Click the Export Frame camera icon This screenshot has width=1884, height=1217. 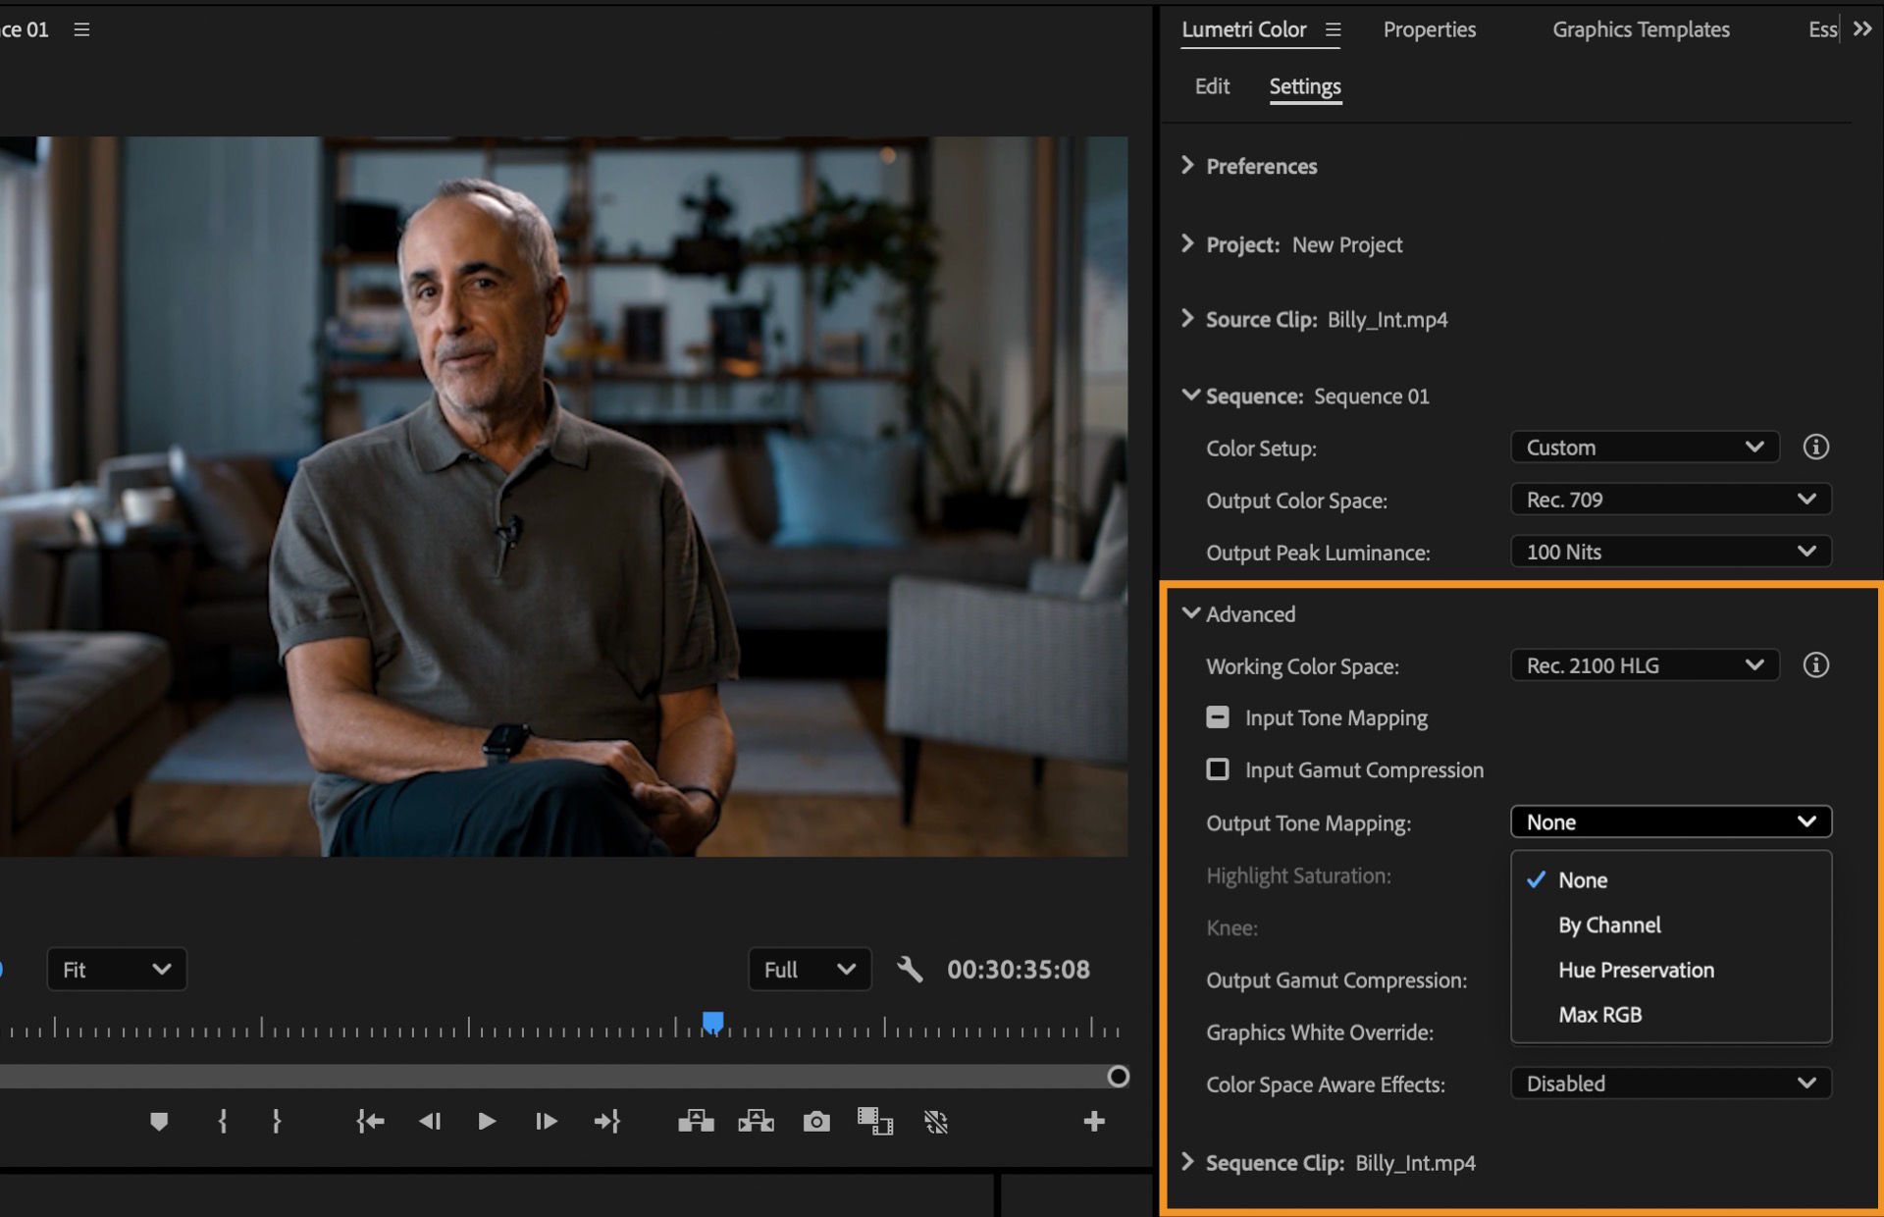coord(816,1121)
